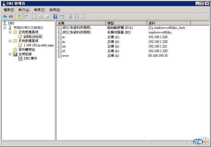Image resolution: width=211 pixels, height=147 pixels.
Task: Collapse the 正向對應區域 tree branch
Action: click(x=10, y=32)
